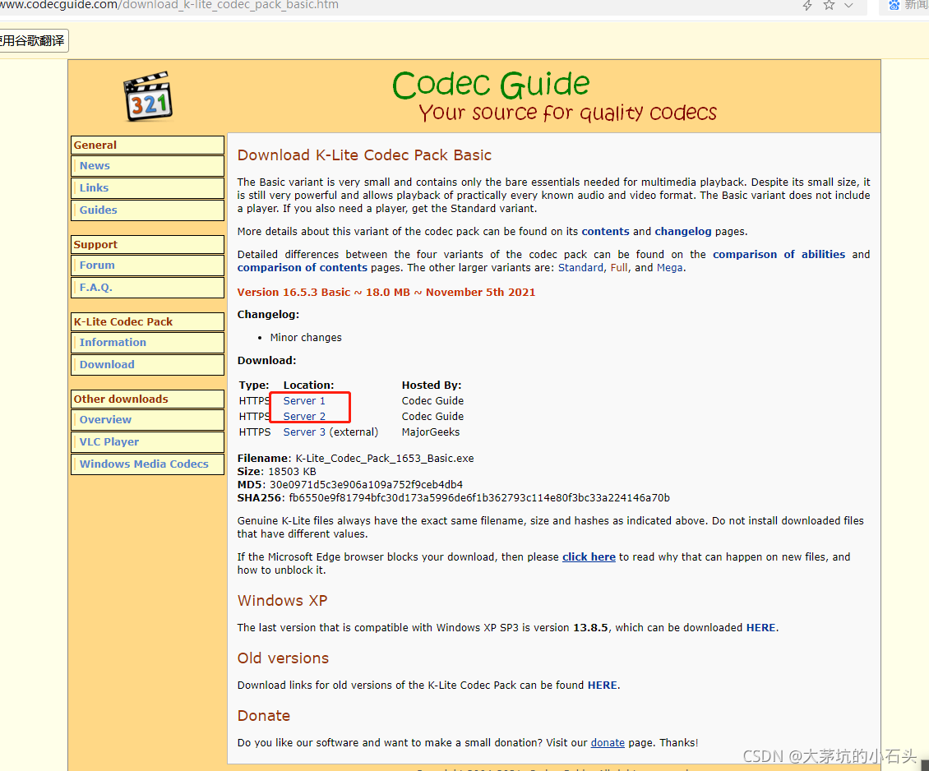Click the Old versions section heading

[283, 658]
